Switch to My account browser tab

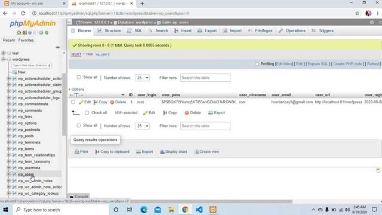click(34, 4)
